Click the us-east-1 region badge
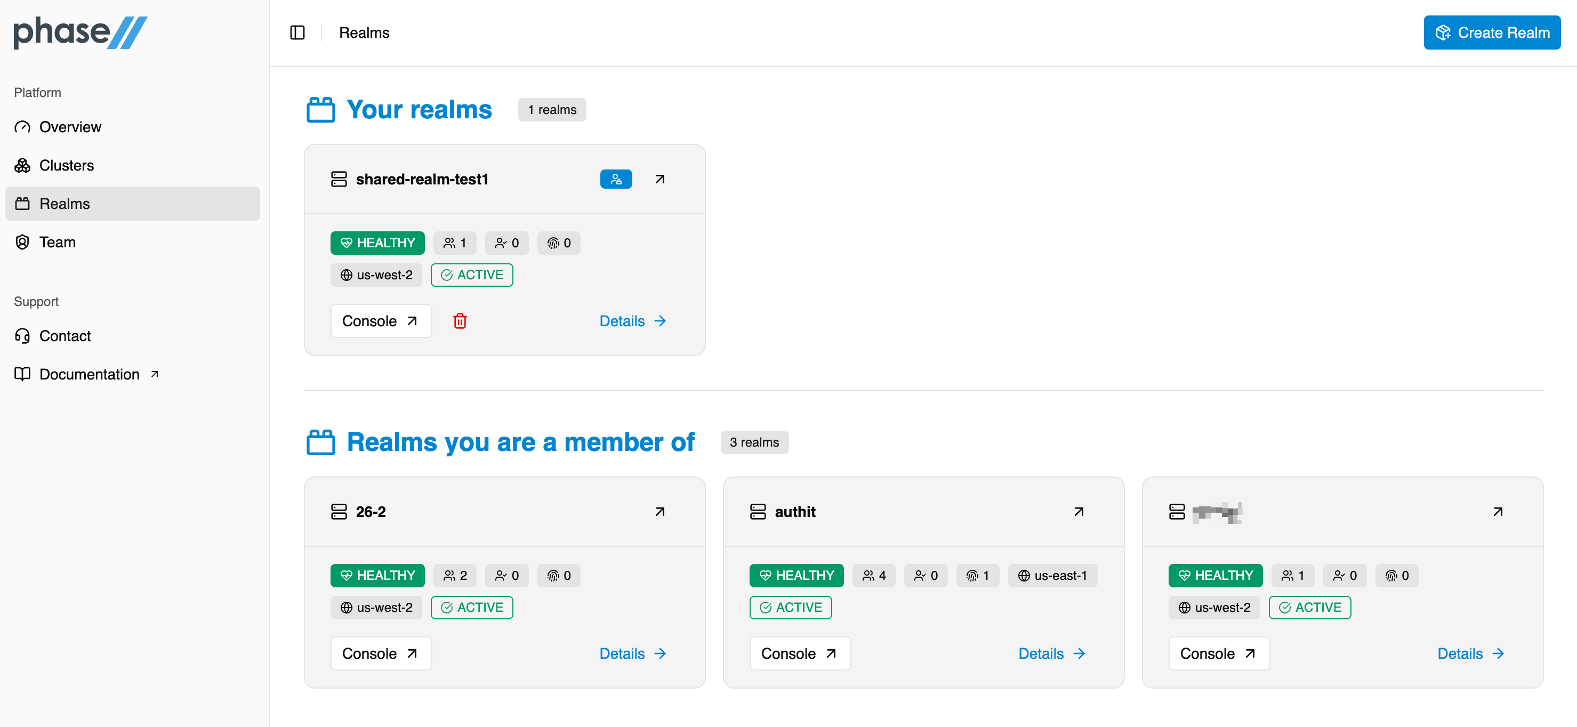The width and height of the screenshot is (1577, 727). click(x=1052, y=575)
